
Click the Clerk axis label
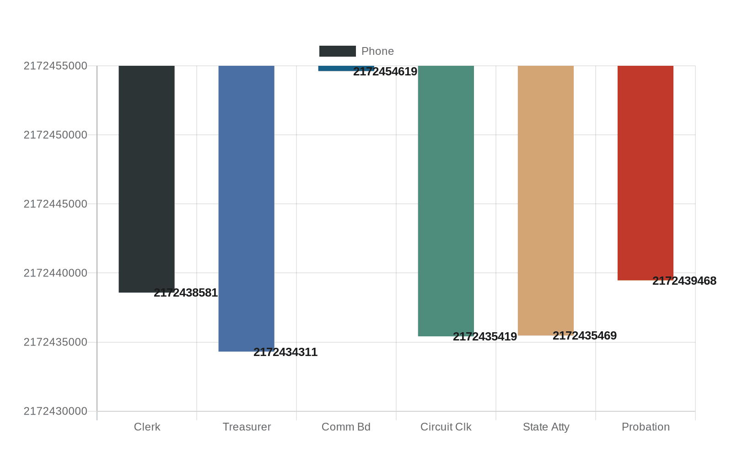click(x=147, y=427)
